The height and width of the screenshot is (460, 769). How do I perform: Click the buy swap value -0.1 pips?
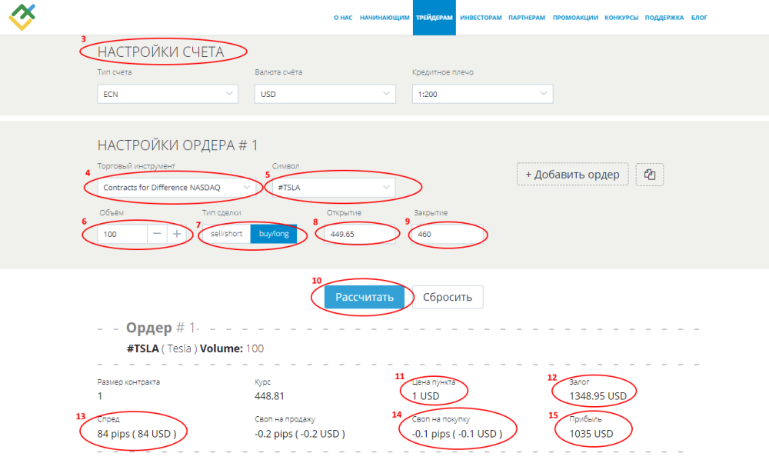coord(457,434)
